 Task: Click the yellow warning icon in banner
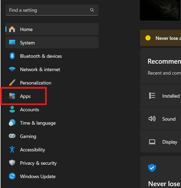[x=148, y=38]
